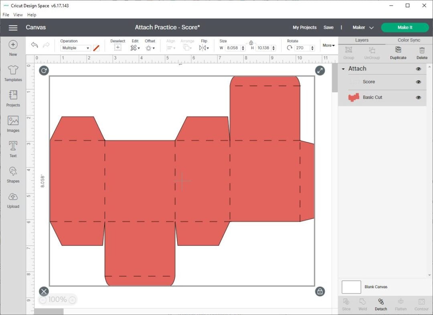Hide the Score layer

tap(419, 82)
